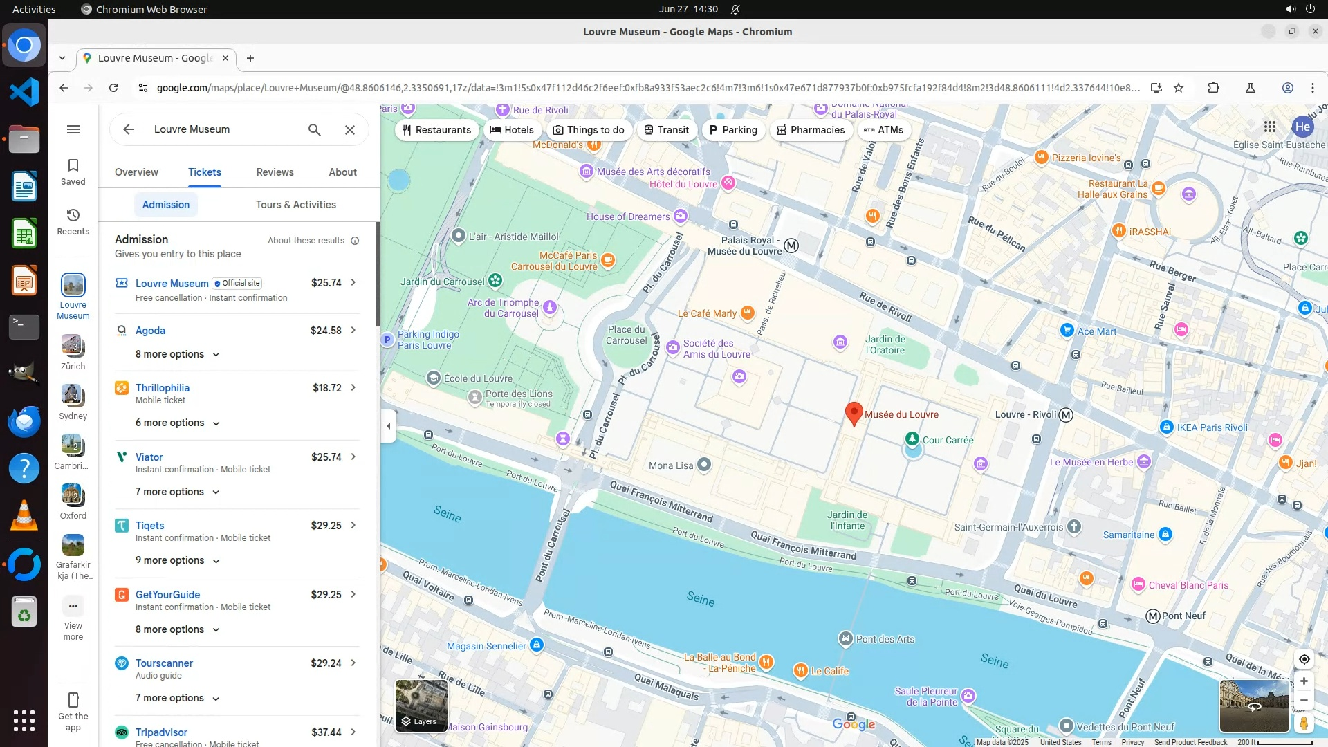Center map on your location

point(1304,659)
